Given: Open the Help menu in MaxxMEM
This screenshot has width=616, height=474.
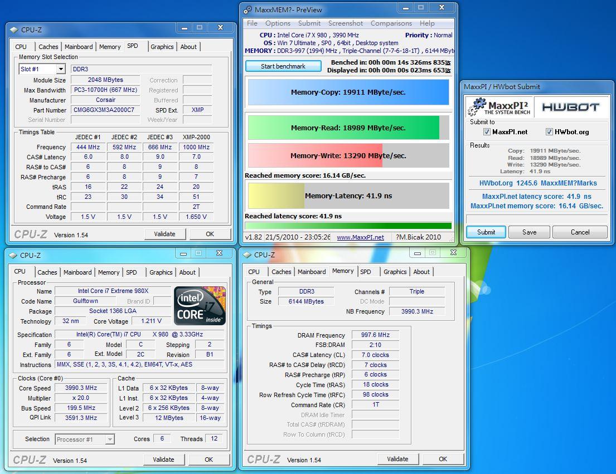Looking at the screenshot, I should [427, 23].
